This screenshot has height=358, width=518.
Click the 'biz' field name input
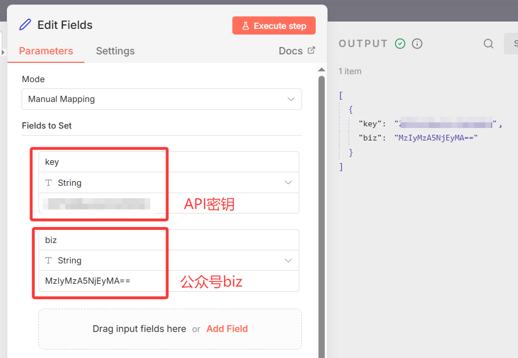pyautogui.click(x=168, y=240)
